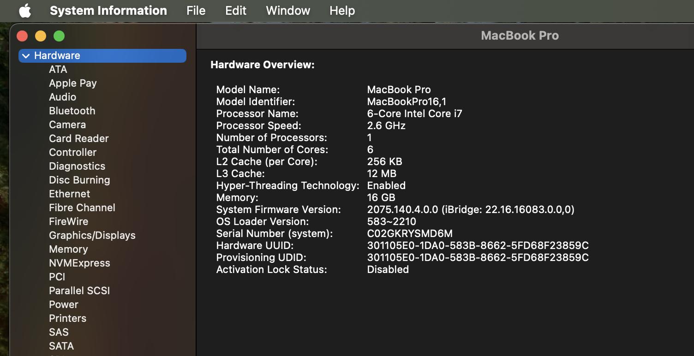Select Diagnostics in the sidebar
694x356 pixels.
(x=77, y=166)
